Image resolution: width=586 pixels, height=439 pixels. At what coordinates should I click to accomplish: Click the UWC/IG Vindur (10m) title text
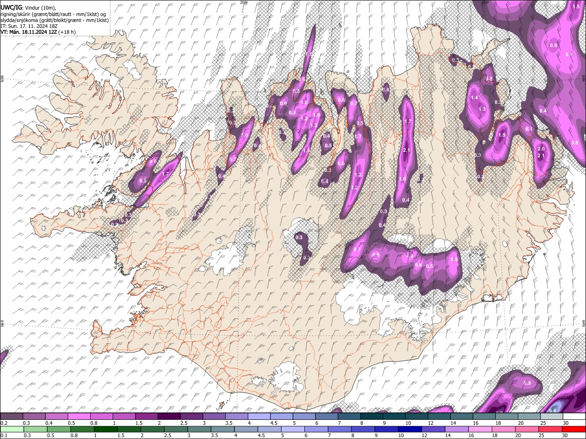(28, 7)
